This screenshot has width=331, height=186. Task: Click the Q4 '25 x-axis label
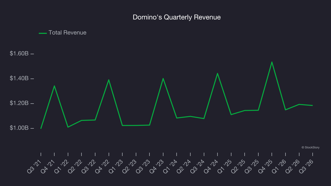266,166
